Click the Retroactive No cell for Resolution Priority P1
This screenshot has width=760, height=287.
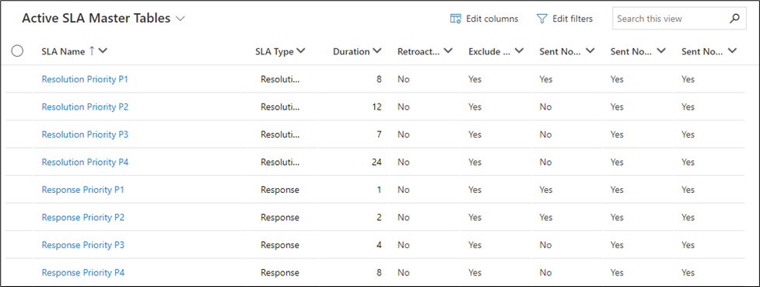[403, 79]
